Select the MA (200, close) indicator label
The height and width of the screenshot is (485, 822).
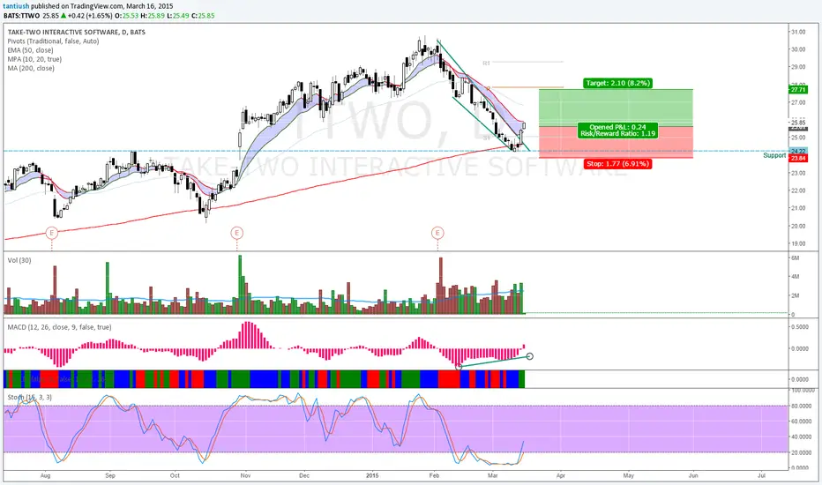(31, 68)
